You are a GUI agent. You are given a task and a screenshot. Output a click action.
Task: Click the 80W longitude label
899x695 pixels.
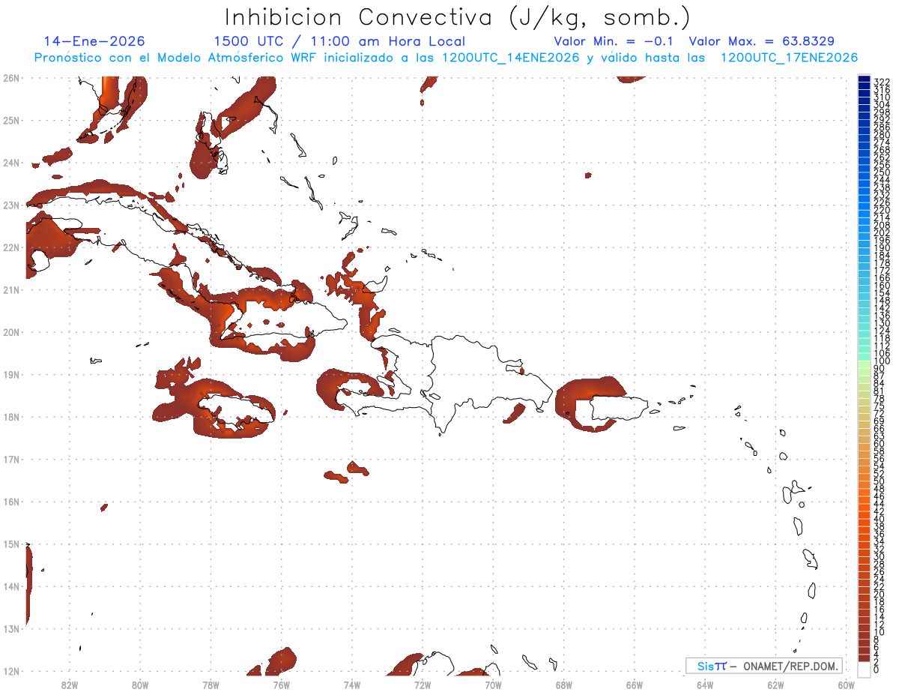[140, 685]
